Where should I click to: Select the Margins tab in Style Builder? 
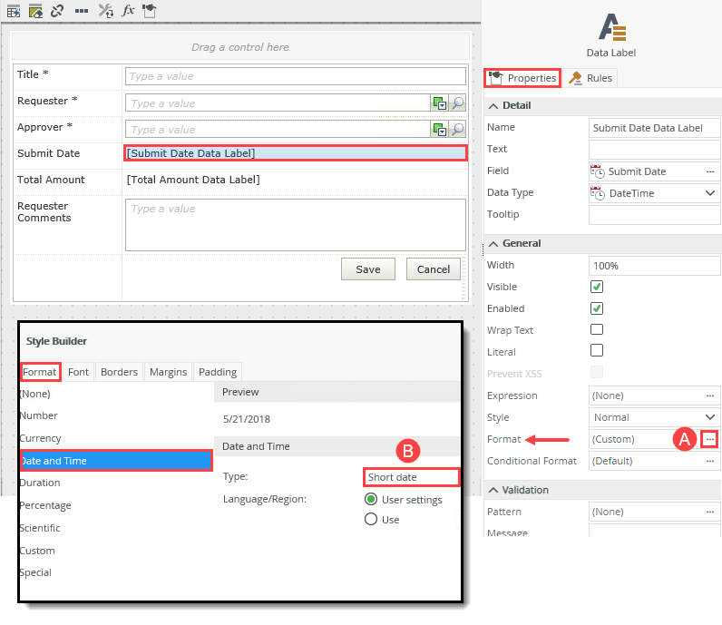(168, 372)
